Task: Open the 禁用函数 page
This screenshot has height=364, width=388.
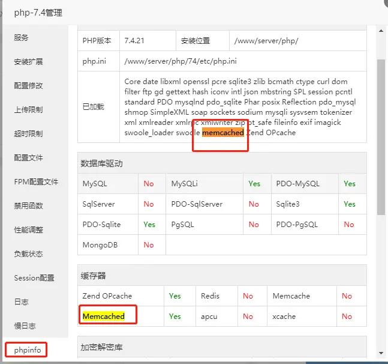Action: pyautogui.click(x=28, y=205)
